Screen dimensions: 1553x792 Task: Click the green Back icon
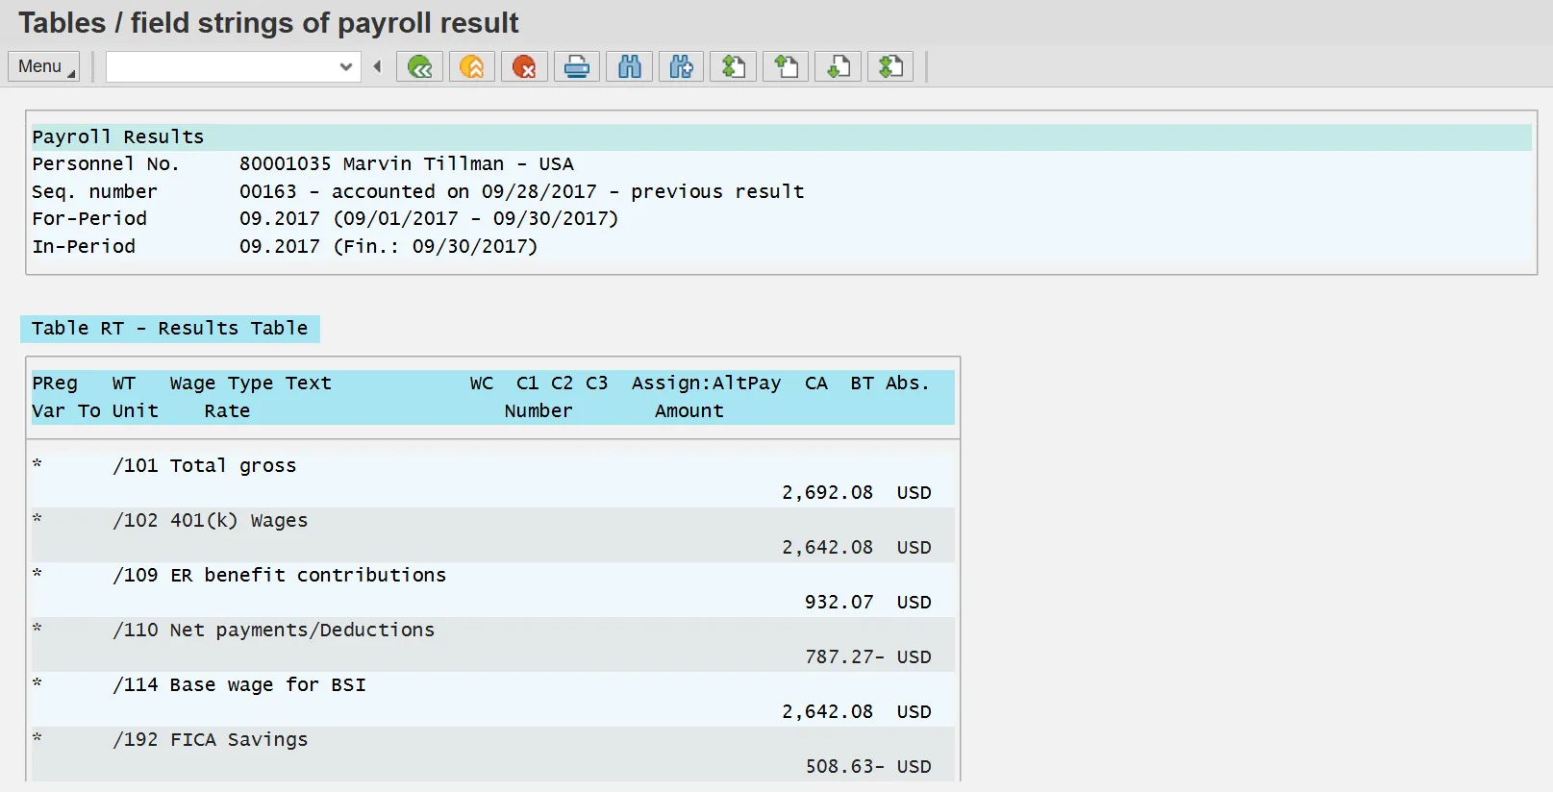(x=419, y=67)
